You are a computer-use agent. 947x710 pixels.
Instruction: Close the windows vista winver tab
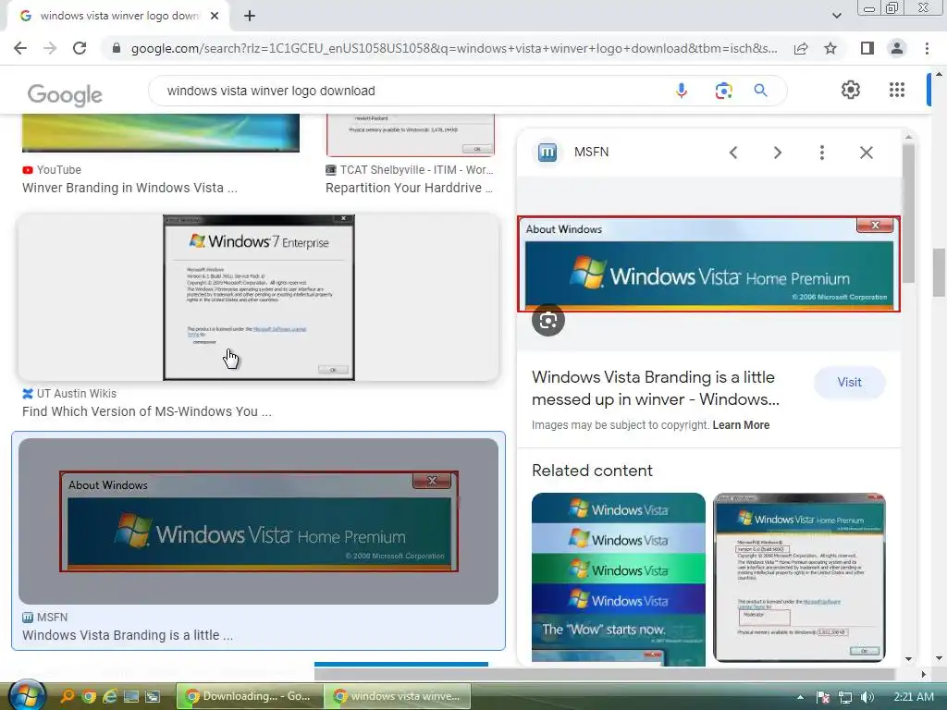pyautogui.click(x=215, y=16)
